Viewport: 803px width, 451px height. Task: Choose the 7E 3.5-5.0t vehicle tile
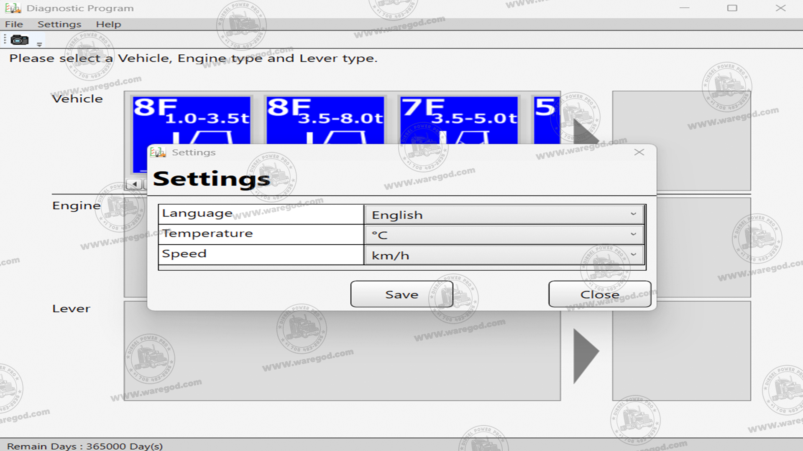(459, 120)
